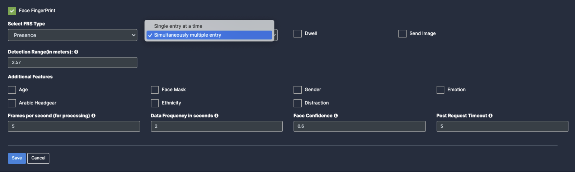The height and width of the screenshot is (172, 575).
Task: Click info icon beside Face Confidence
Action: (336, 116)
